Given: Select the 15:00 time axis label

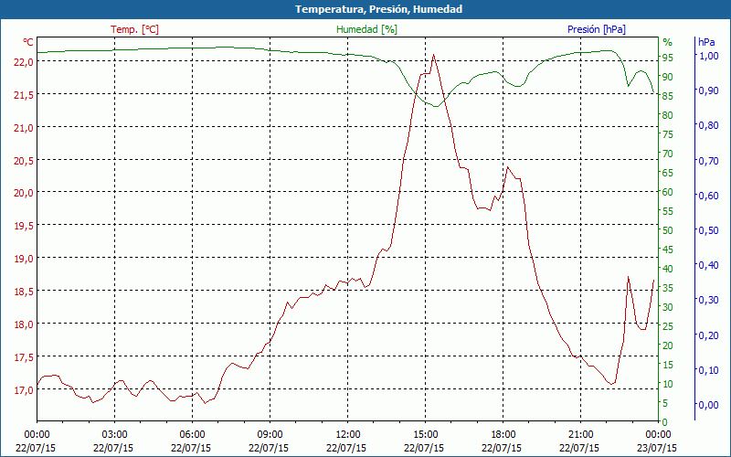Looking at the screenshot, I should (425, 434).
